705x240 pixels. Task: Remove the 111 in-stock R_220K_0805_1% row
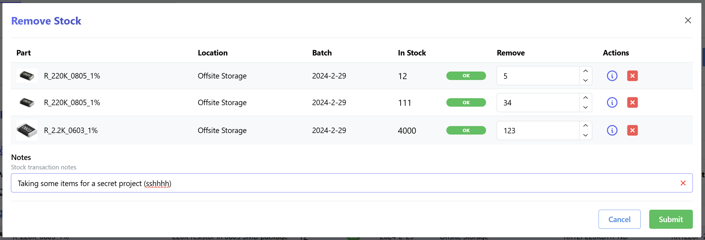(x=632, y=102)
